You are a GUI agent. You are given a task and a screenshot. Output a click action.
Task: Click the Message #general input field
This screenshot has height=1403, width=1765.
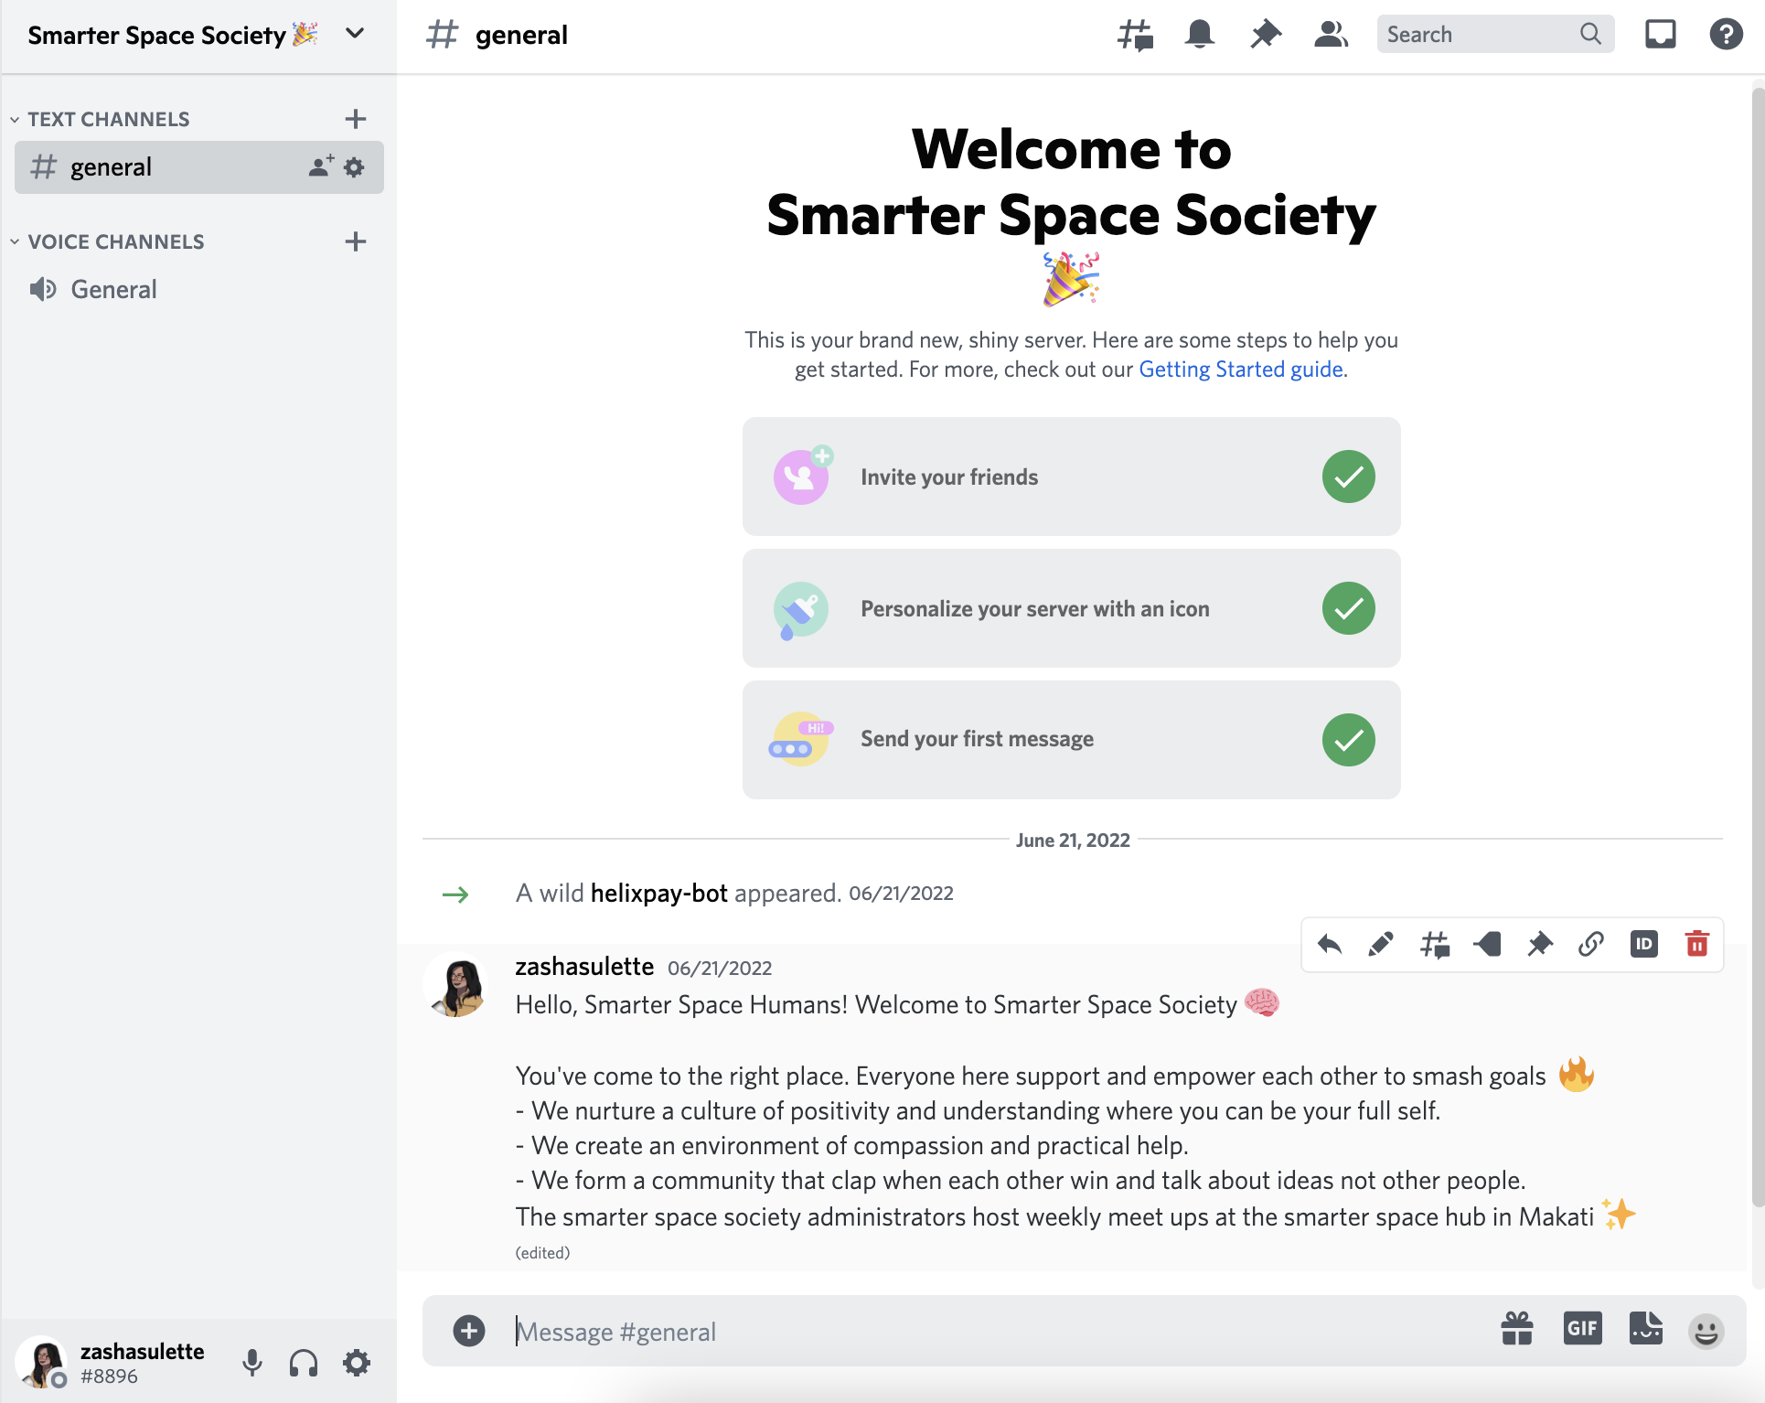(x=997, y=1331)
